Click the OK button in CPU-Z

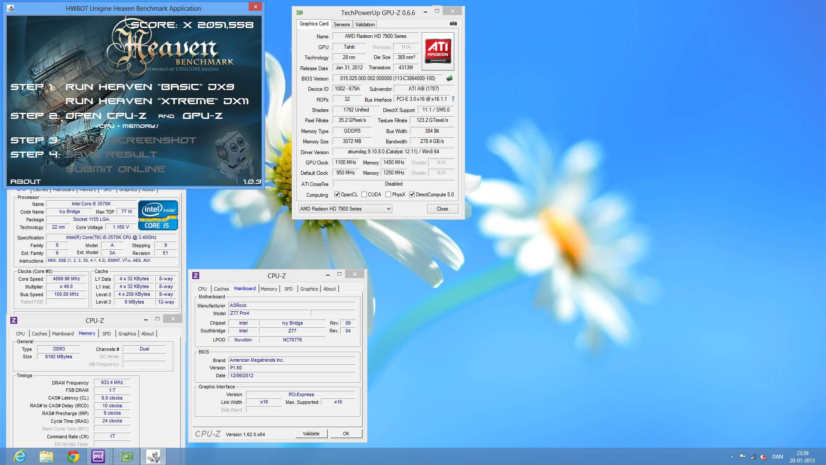[x=346, y=434]
